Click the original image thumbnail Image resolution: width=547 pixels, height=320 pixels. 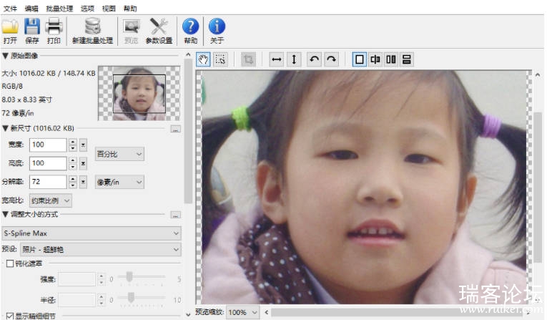(139, 93)
